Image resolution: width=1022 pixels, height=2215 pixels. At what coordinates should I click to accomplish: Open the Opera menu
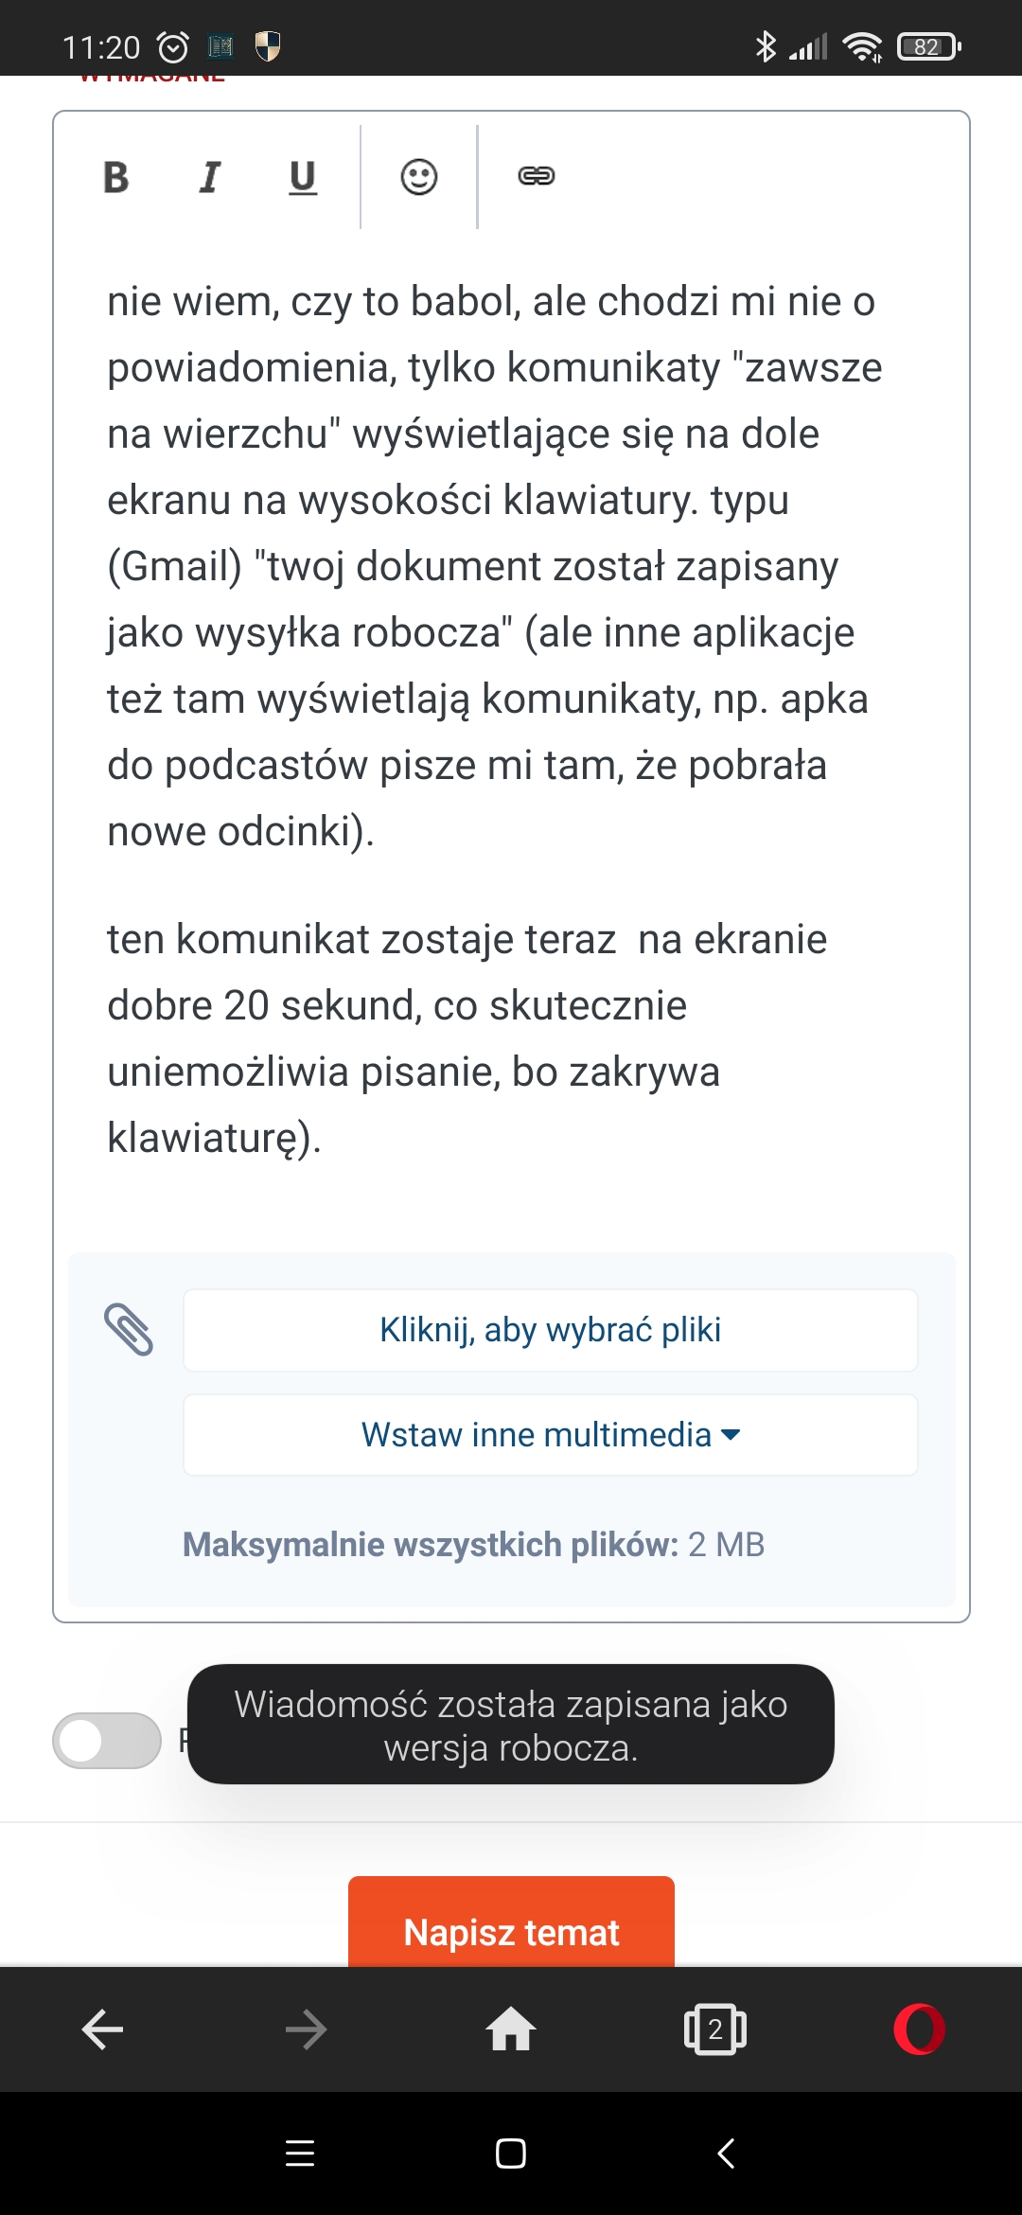coord(919,2029)
